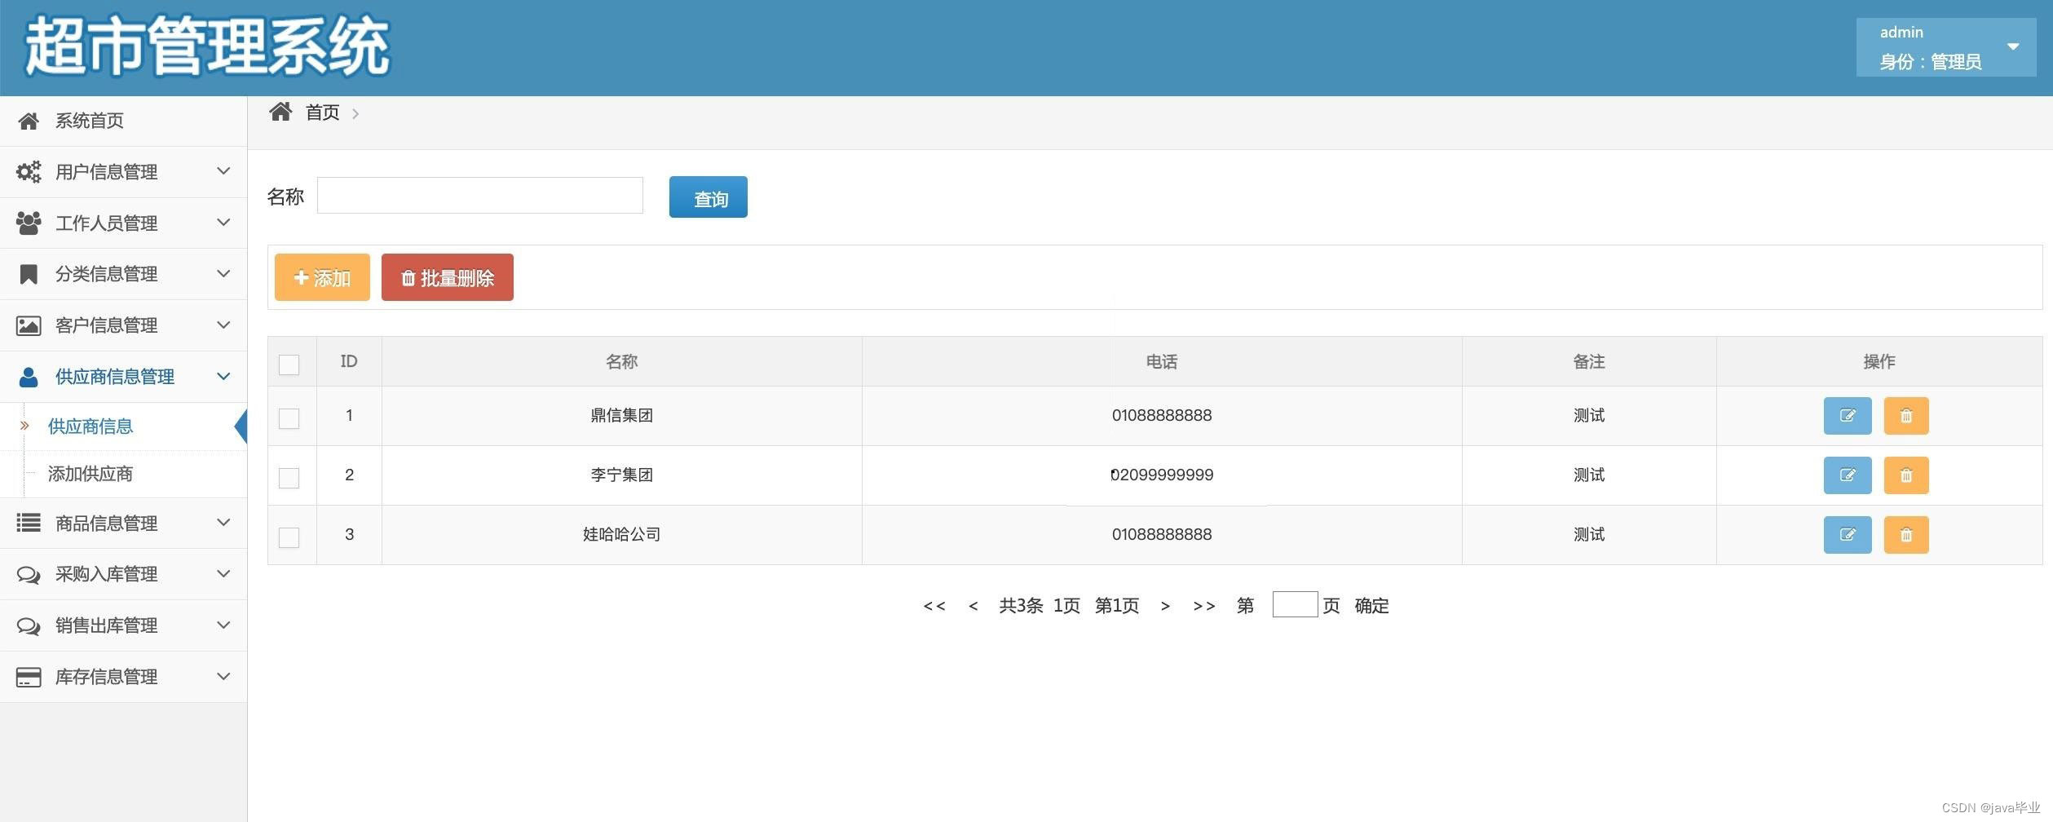Open the 商品信息管理 menu label

tap(107, 524)
